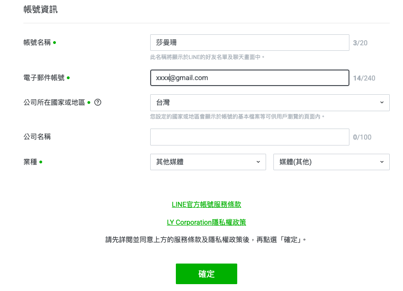Screen dimensions: 403x291
Task: Click the hint text below 帳號名稱 field
Action: pos(207,57)
